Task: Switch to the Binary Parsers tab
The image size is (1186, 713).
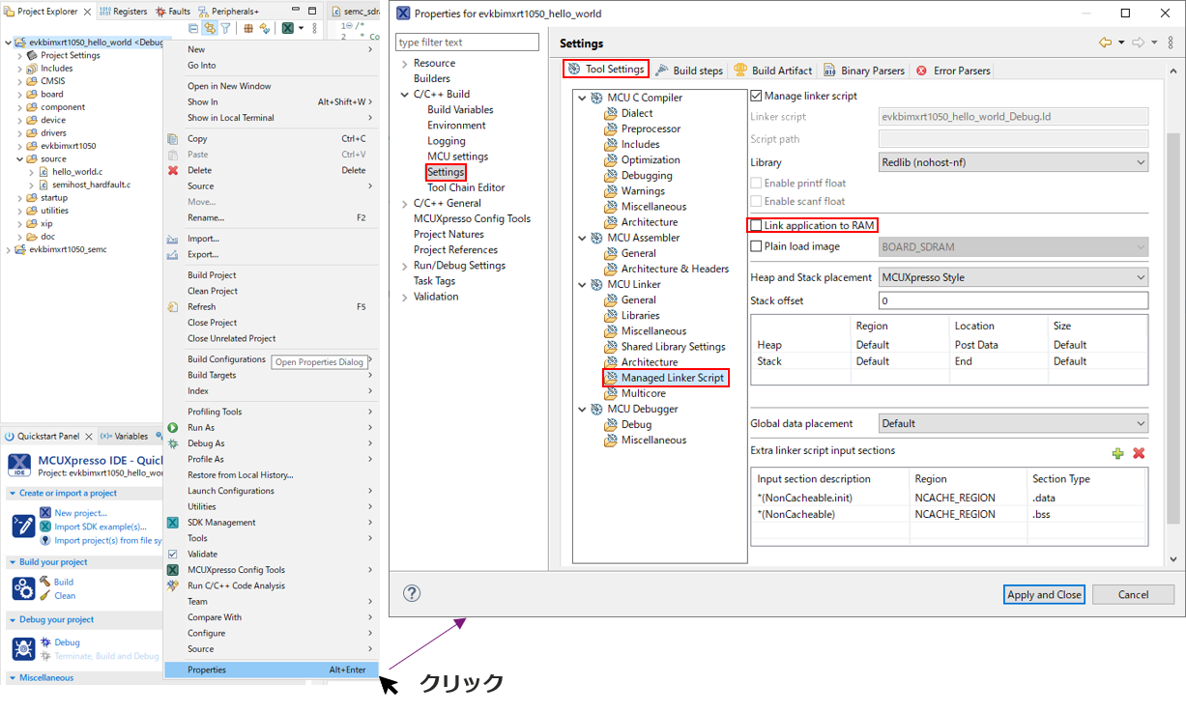Action: pos(863,71)
